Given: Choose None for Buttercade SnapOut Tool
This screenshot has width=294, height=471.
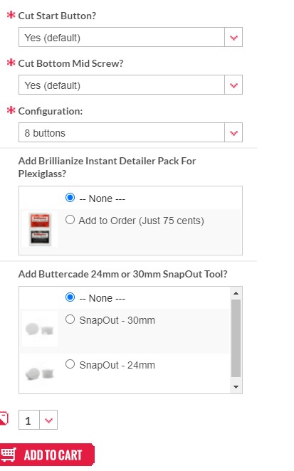Looking at the screenshot, I should 70,297.
